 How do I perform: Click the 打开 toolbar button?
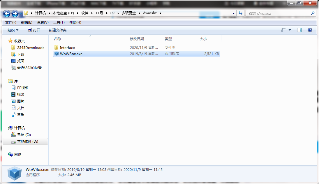[34, 30]
